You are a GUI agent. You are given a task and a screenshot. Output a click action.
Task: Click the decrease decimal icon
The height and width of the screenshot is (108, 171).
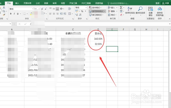[x=80, y=15]
